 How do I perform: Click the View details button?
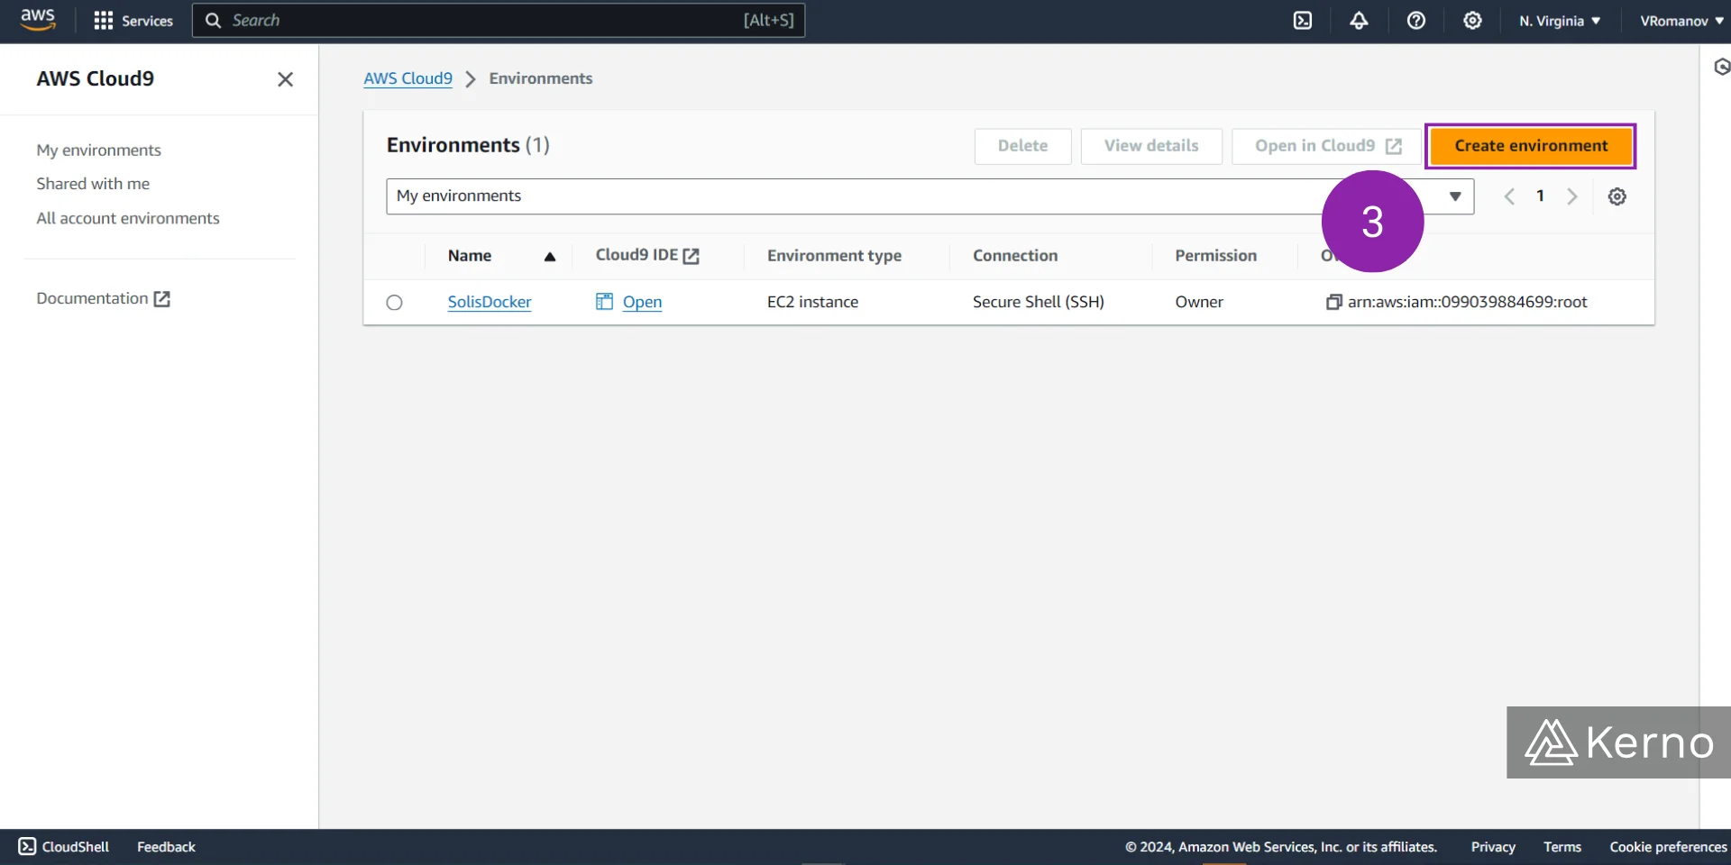pyautogui.click(x=1151, y=146)
